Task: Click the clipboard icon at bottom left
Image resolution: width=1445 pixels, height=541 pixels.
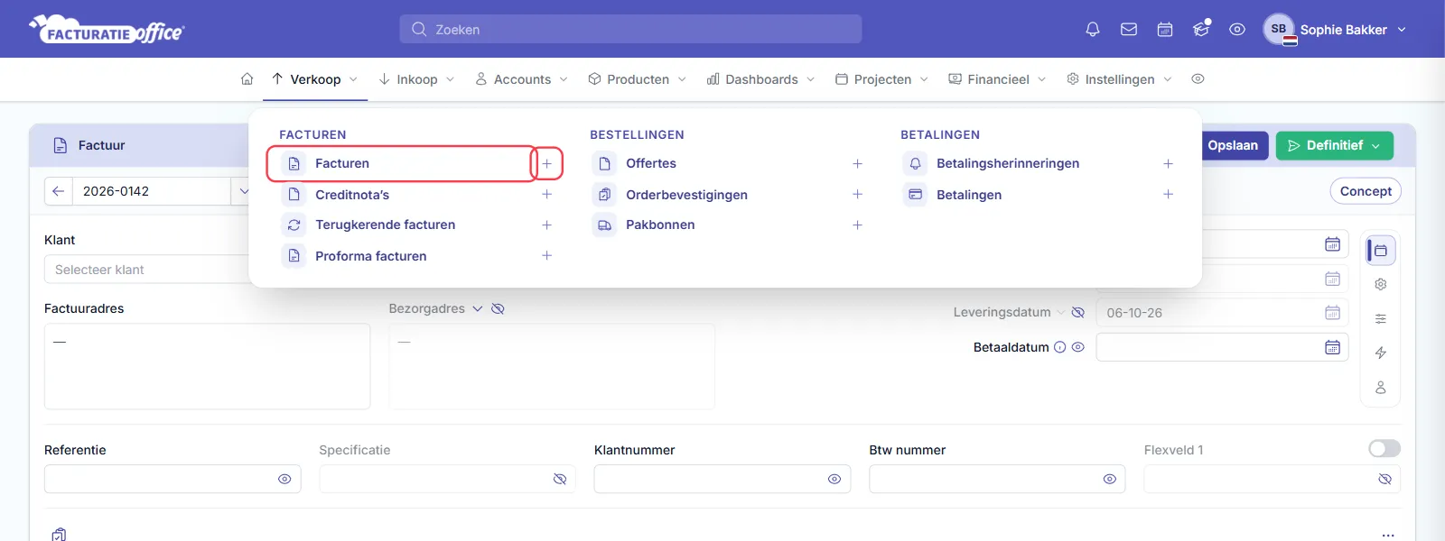Action: pyautogui.click(x=59, y=534)
